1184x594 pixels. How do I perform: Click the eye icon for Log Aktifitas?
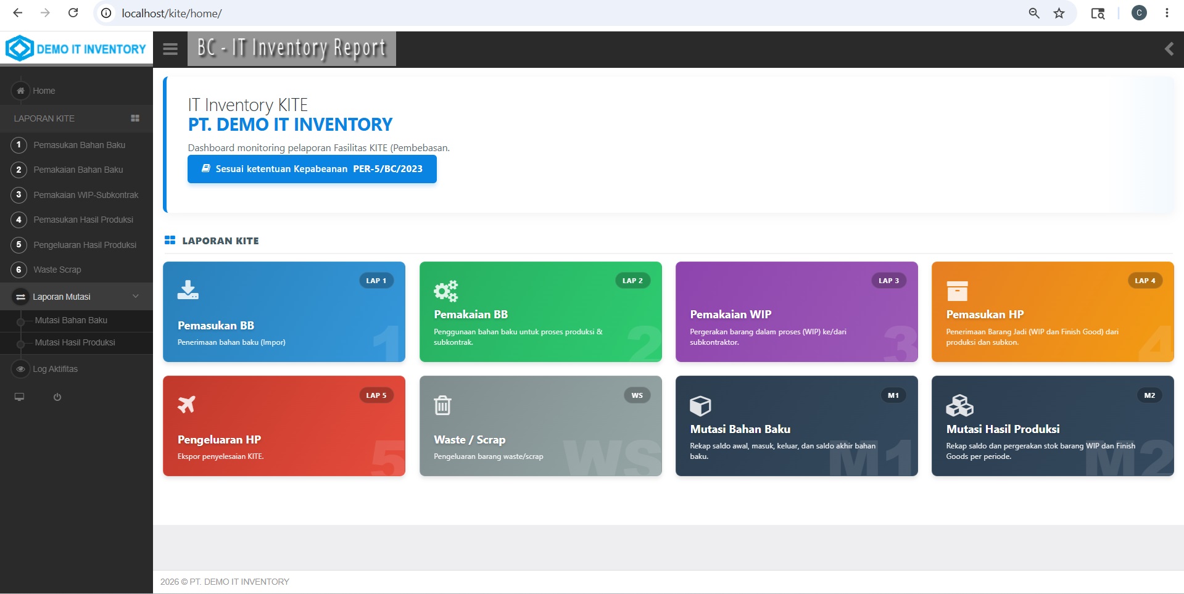(20, 369)
